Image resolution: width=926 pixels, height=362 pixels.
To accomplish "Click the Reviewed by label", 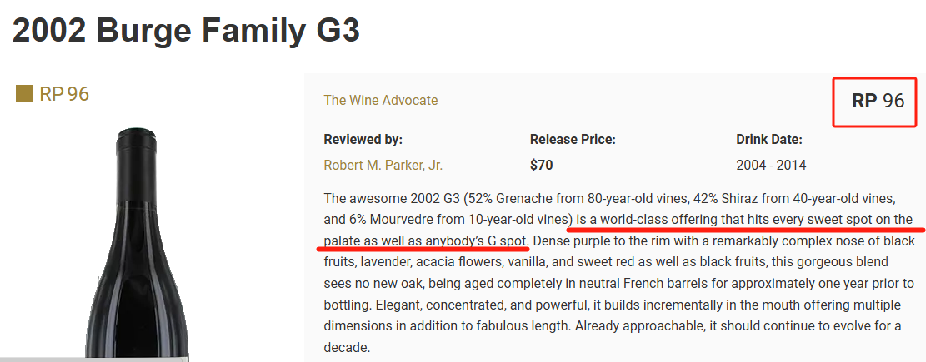I will pyautogui.click(x=363, y=140).
